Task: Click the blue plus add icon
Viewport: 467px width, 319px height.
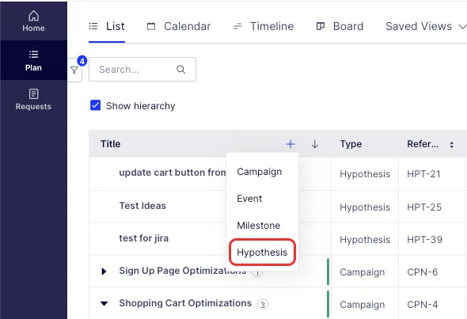Action: tap(290, 144)
